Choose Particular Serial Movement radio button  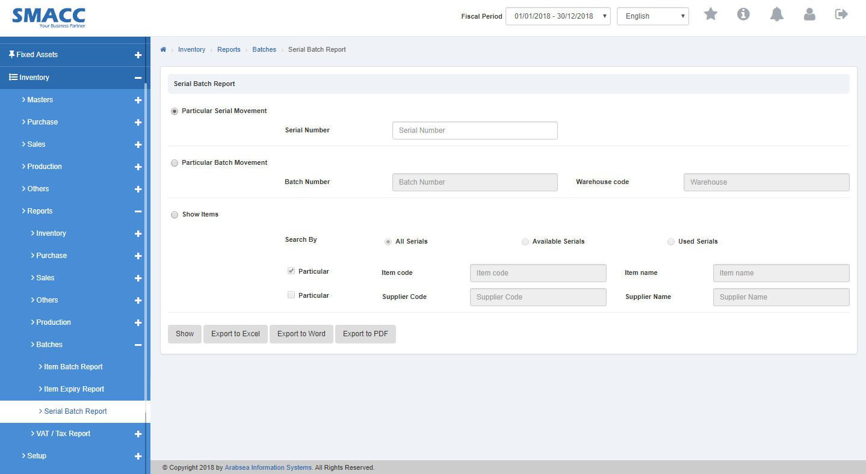(175, 111)
